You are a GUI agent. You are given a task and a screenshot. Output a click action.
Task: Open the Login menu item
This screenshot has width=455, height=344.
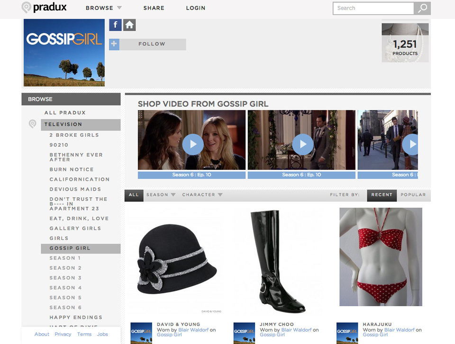click(196, 8)
